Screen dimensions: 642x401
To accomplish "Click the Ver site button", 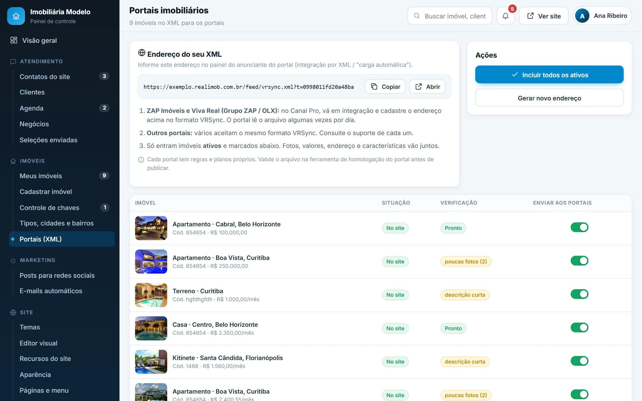I will (x=544, y=16).
